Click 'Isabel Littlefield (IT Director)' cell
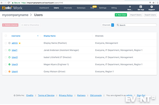This screenshot has height=105, width=159. (x=57, y=57)
